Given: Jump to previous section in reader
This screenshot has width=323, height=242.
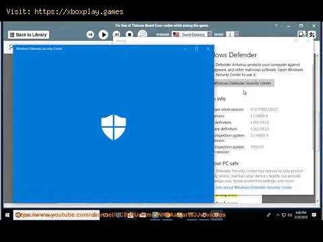Looking at the screenshot, I should tap(90, 34).
